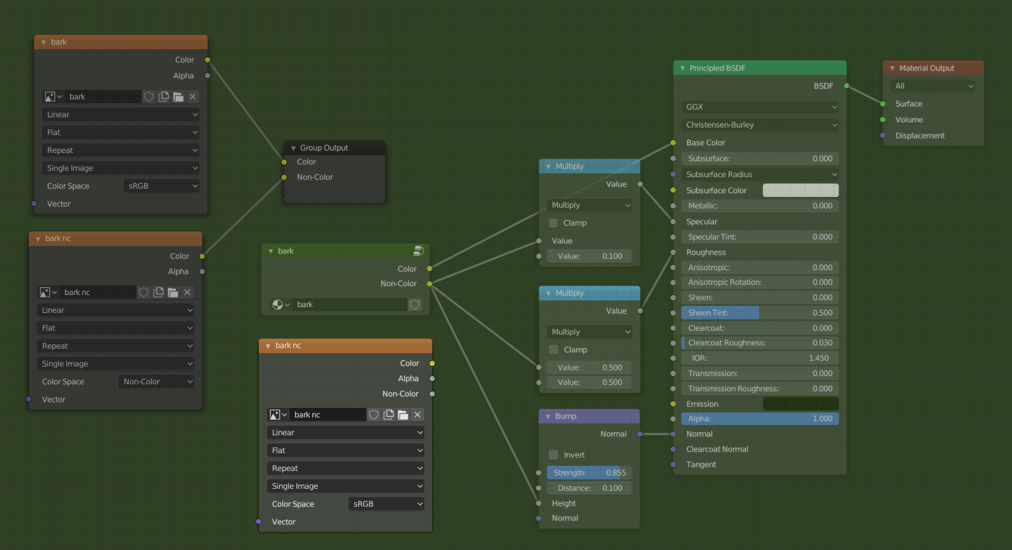The height and width of the screenshot is (550, 1012).
Task: Click the Clearcoat Roughness field
Action: click(x=760, y=343)
